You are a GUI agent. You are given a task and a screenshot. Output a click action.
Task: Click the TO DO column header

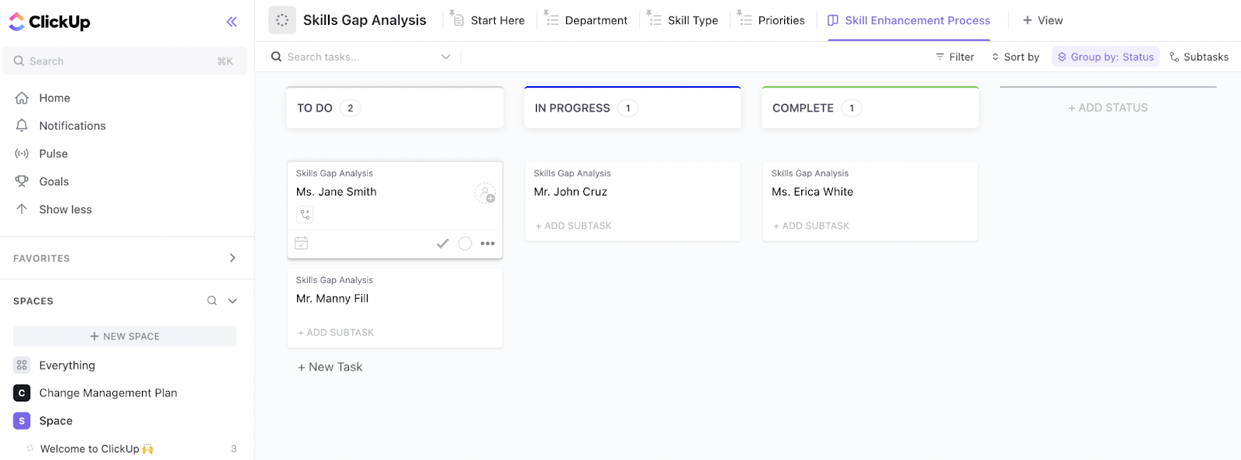click(x=395, y=108)
